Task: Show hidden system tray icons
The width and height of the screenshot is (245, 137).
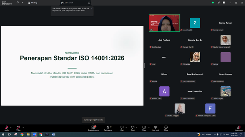Action: (215, 134)
